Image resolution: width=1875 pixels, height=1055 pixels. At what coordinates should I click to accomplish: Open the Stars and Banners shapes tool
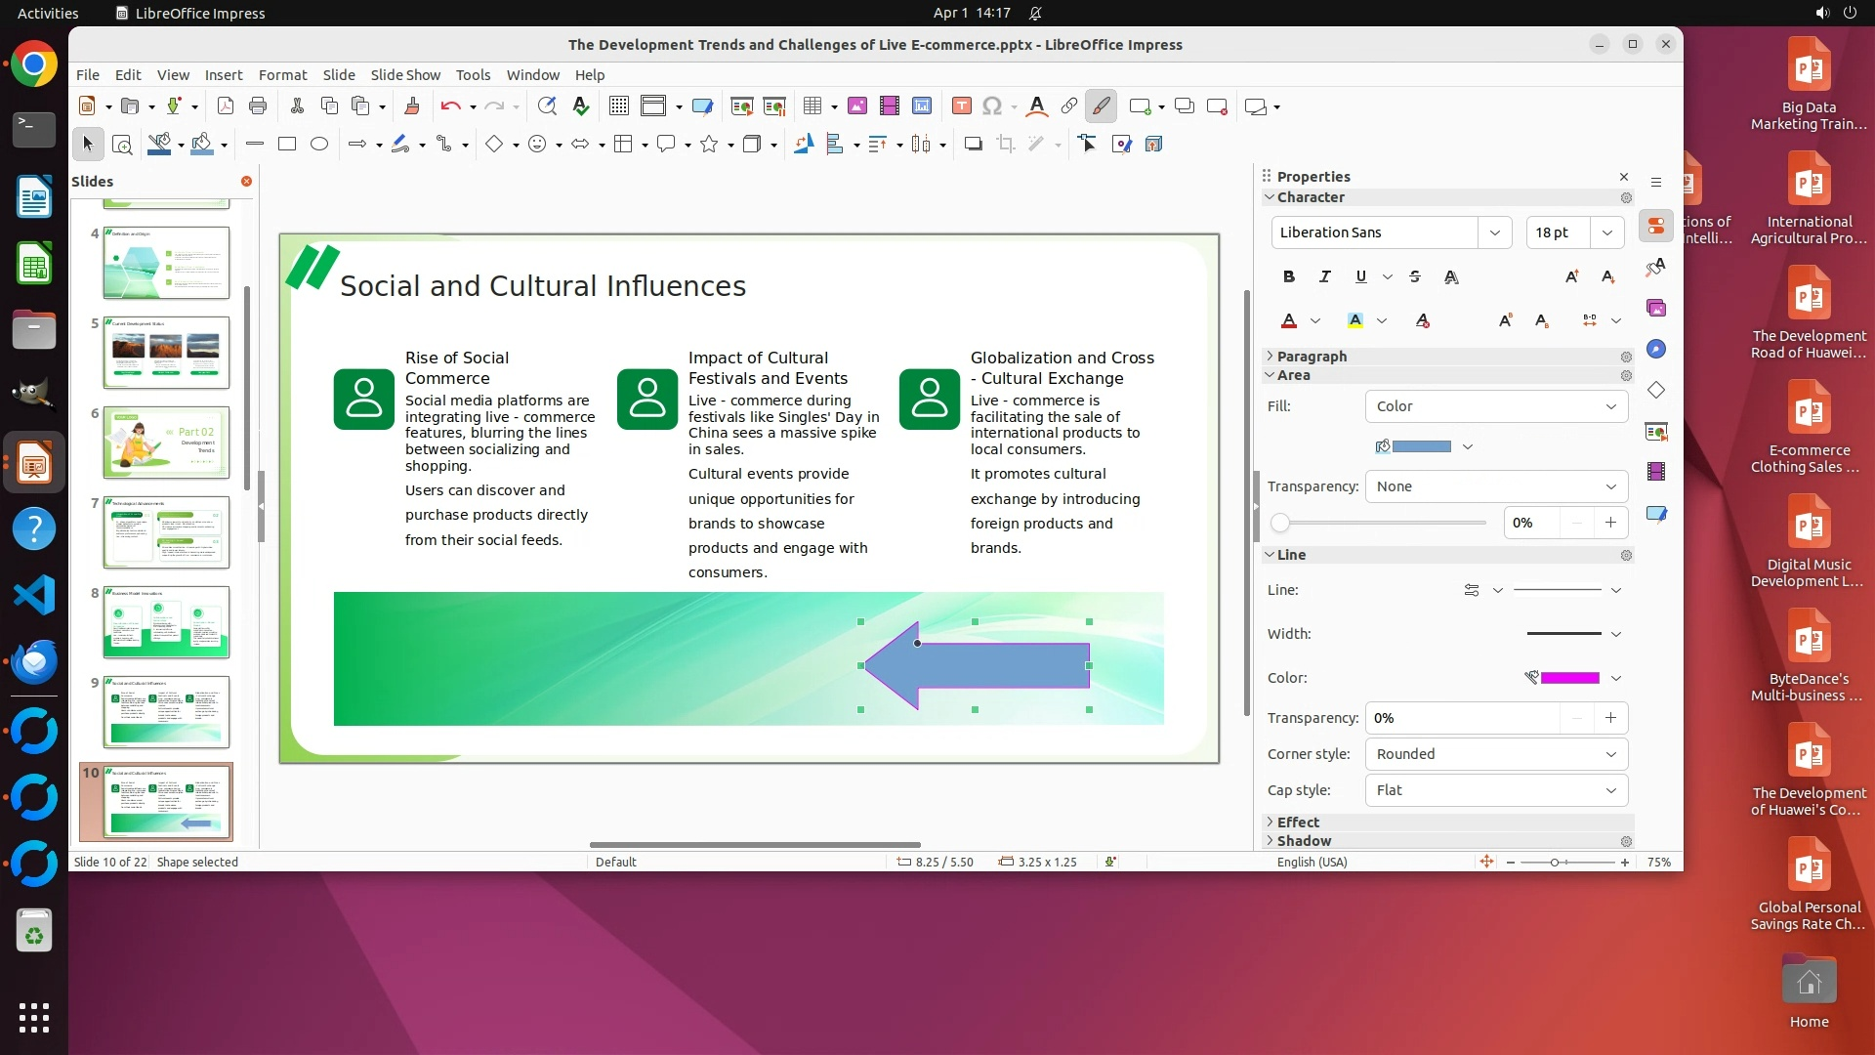pyautogui.click(x=709, y=145)
